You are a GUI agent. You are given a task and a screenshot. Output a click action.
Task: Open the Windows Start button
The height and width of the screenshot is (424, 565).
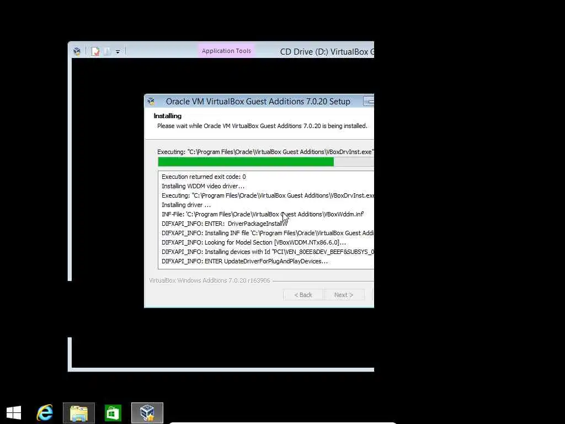click(x=14, y=413)
